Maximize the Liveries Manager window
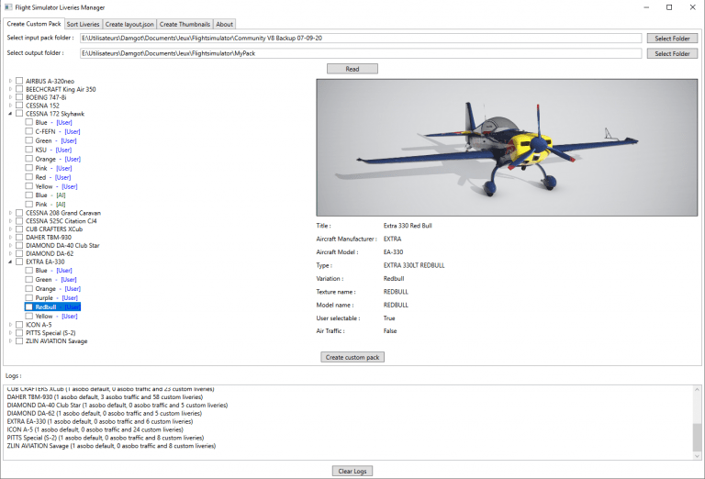This screenshot has height=479, width=705. pos(669,7)
